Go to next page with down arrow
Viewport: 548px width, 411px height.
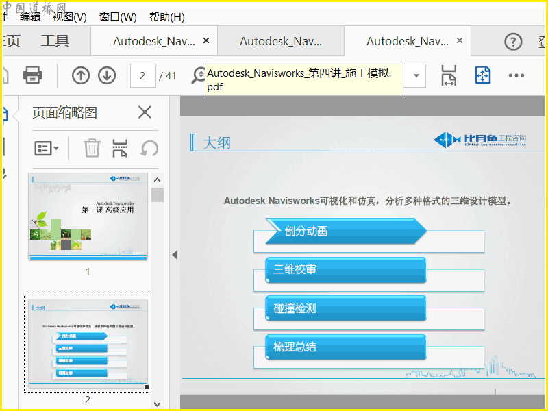107,75
